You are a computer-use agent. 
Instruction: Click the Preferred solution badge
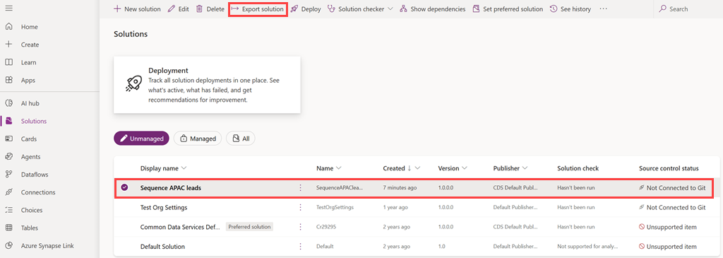pyautogui.click(x=249, y=227)
